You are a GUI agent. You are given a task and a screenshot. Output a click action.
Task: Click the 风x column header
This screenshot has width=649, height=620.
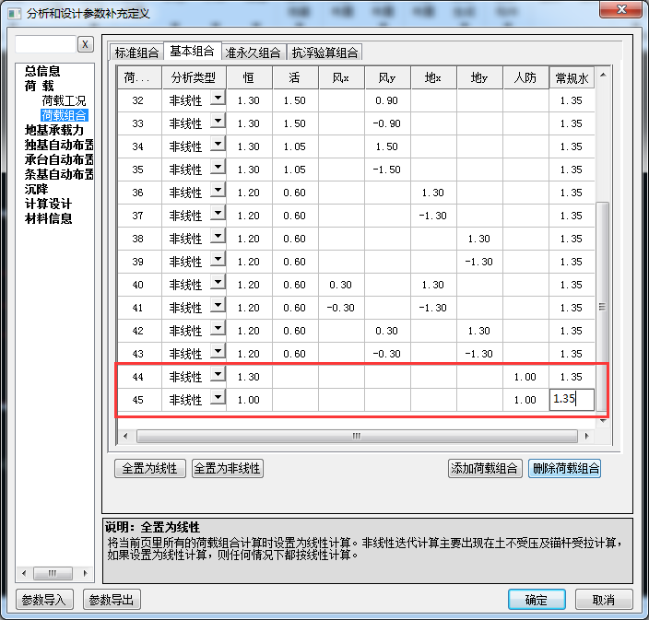(x=341, y=77)
